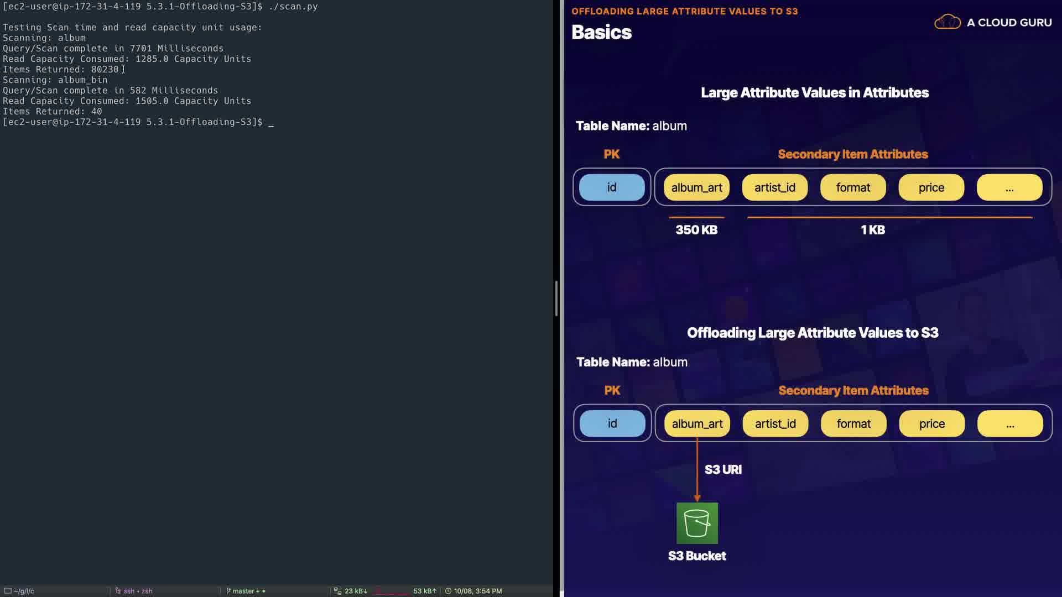Click the folder icon in status bar
The height and width of the screenshot is (597, 1062).
pos(8,591)
